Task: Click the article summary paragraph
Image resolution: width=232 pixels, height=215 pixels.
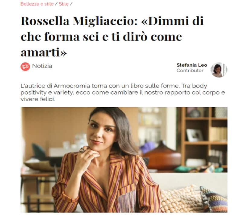Action: tap(123, 93)
